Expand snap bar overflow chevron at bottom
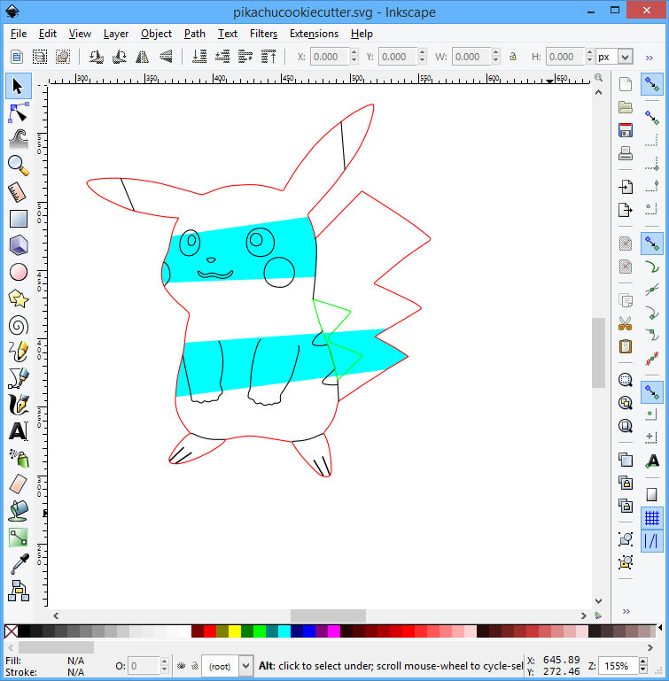 click(x=626, y=612)
